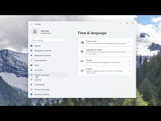Click the Gaming controller icon
Viewport: 161px width, 121px height.
31,80
